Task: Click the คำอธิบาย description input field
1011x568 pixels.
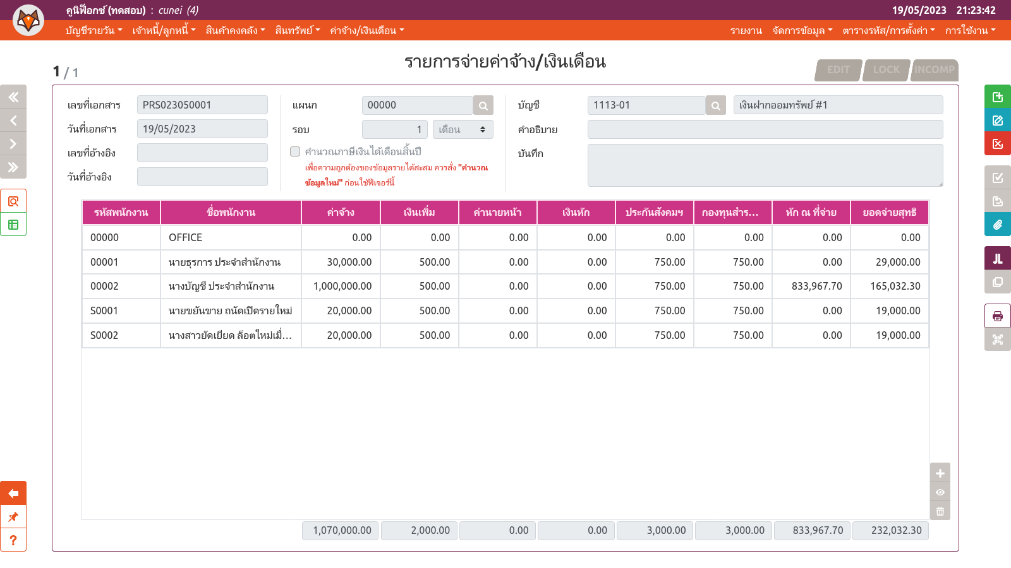Action: point(765,129)
